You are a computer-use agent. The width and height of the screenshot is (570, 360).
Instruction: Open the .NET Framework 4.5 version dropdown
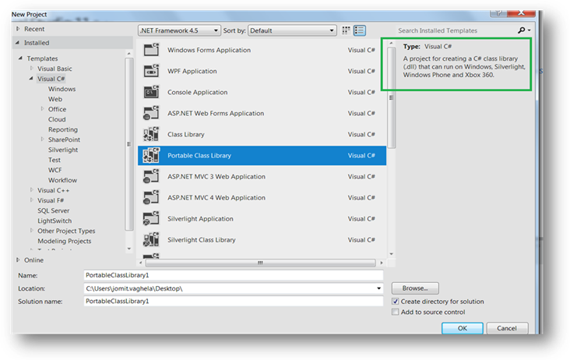point(179,30)
